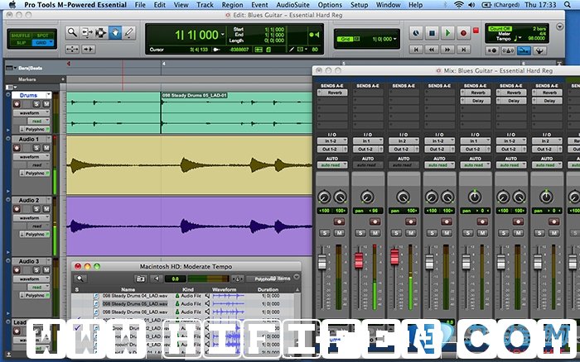Viewport: 580px width, 362px height.
Task: Click the Fast Forward transport button
Action: tap(447, 49)
